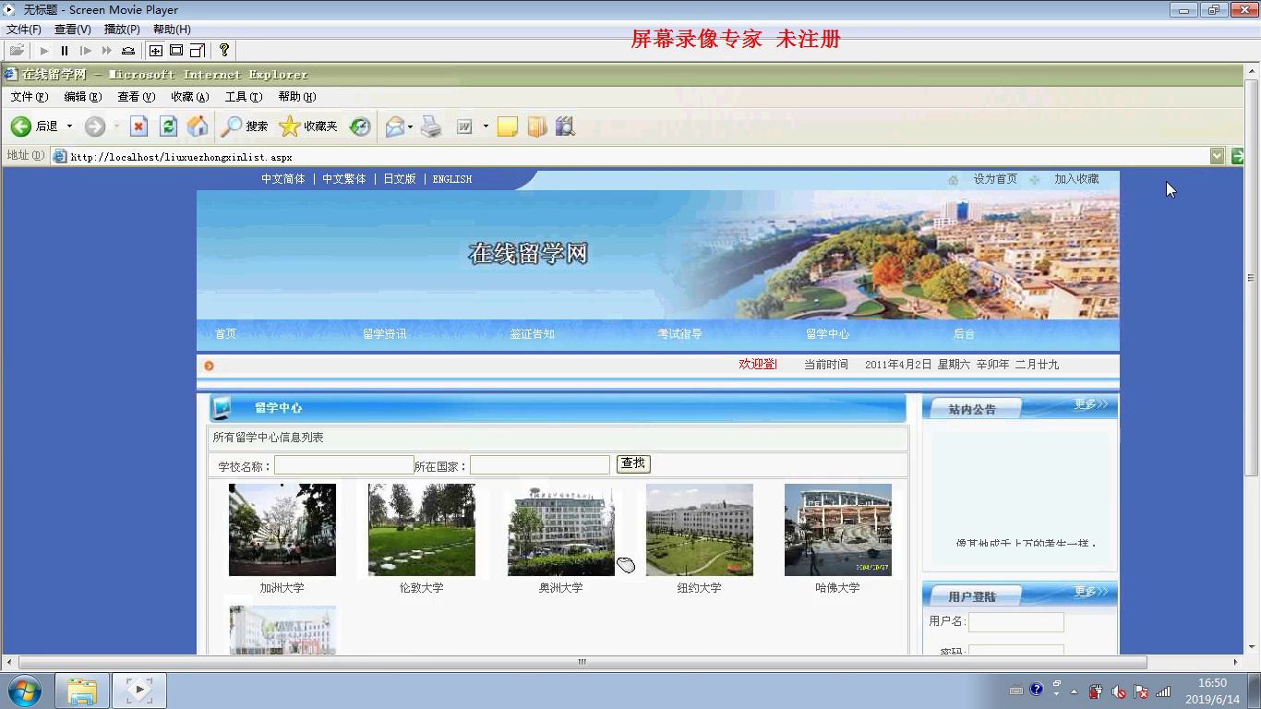Image resolution: width=1261 pixels, height=709 pixels.
Task: Fast forward the movie playback
Action: [107, 51]
